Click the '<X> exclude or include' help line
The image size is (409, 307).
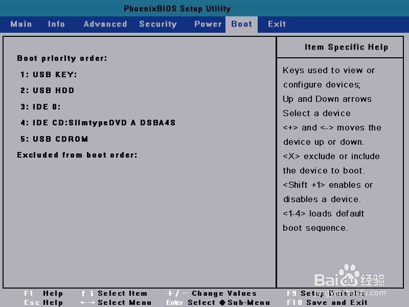331,157
